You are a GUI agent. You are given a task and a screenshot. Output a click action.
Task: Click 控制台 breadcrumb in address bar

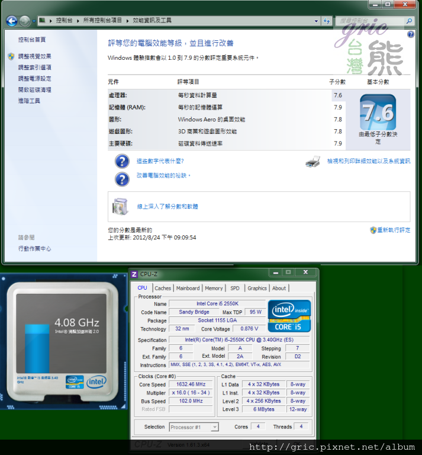tap(64, 20)
